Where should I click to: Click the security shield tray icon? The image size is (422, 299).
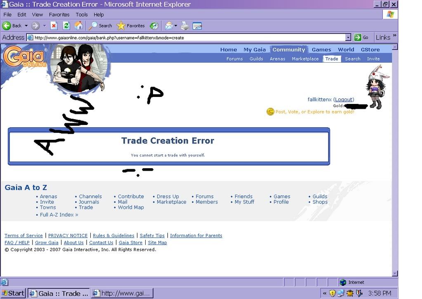(332, 293)
